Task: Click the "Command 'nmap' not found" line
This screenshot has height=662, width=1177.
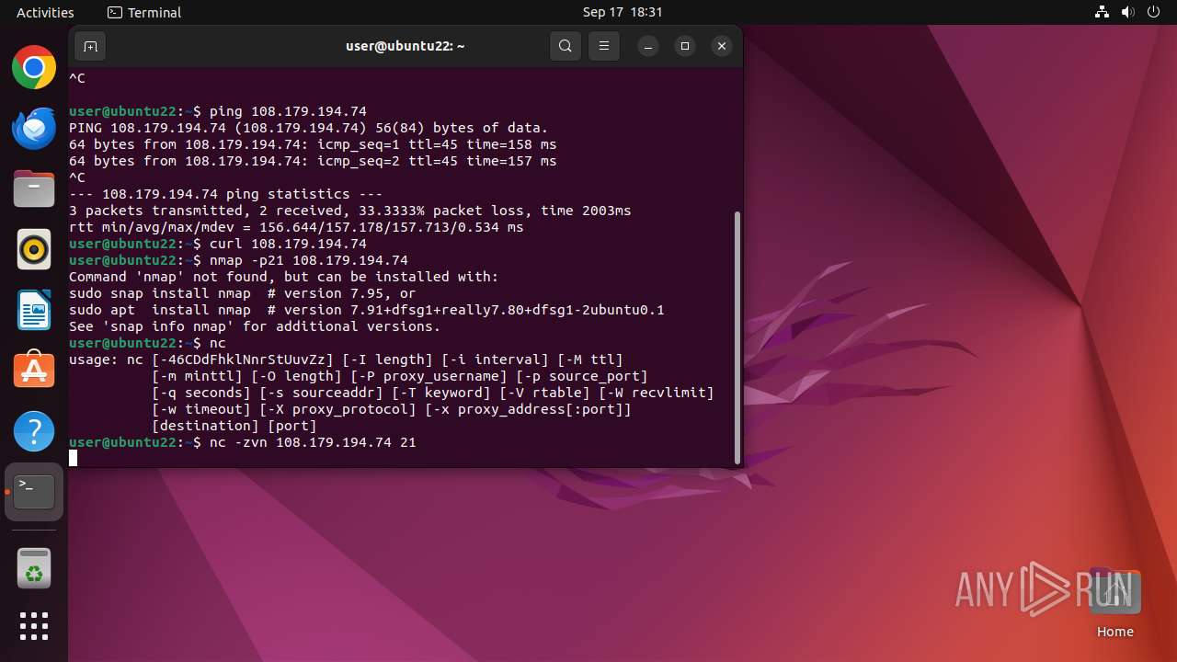Action: (284, 277)
